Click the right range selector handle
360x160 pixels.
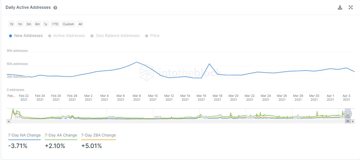350,114
